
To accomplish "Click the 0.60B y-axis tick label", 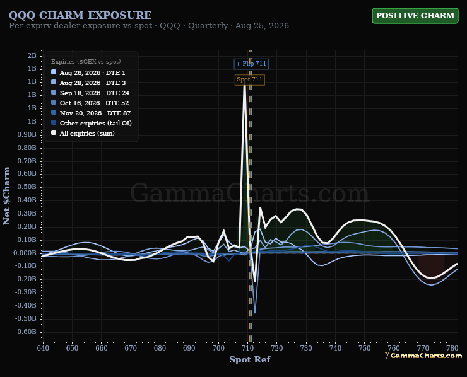I will click(27, 174).
